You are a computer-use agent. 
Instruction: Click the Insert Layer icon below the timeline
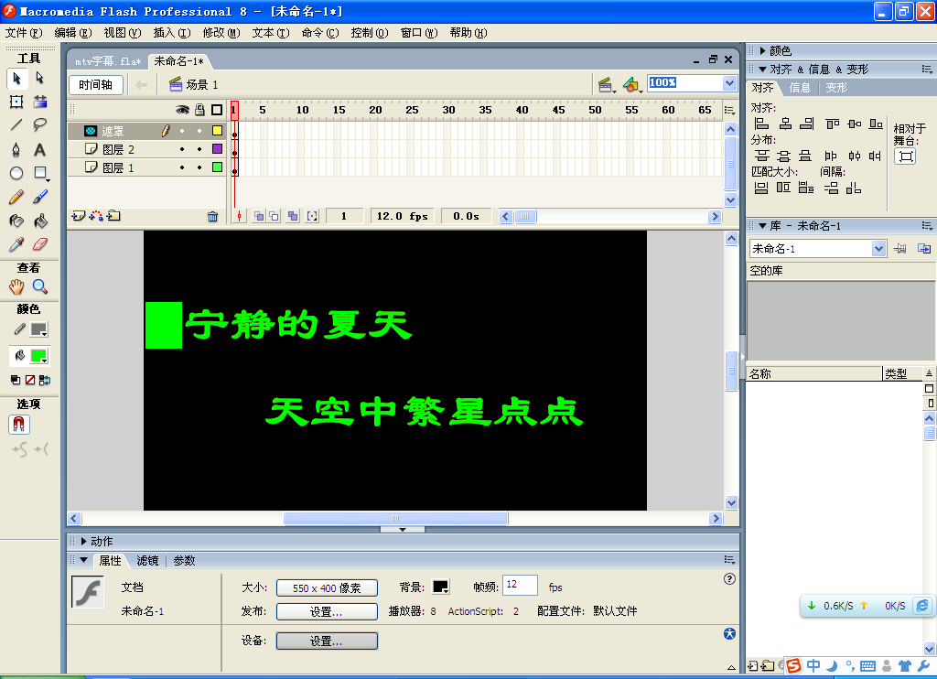point(77,215)
